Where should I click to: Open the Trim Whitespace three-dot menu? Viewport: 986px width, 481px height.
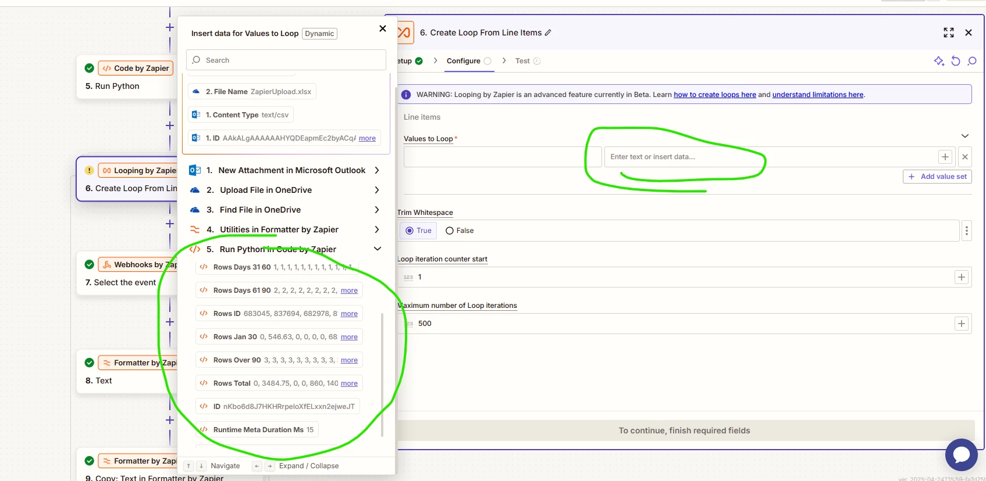(x=967, y=231)
